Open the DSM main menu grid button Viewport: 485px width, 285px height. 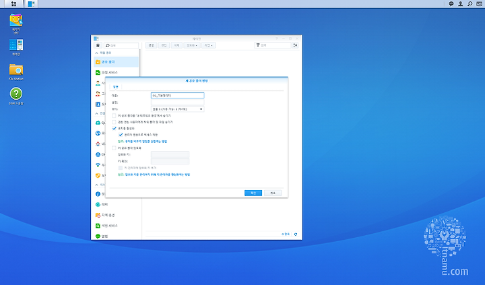[x=13, y=4]
